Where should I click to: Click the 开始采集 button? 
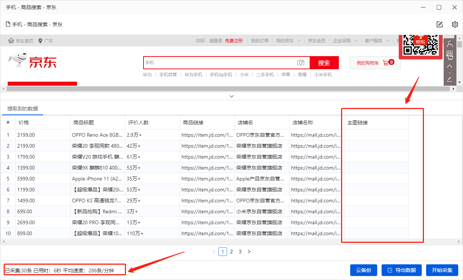[x=442, y=270]
